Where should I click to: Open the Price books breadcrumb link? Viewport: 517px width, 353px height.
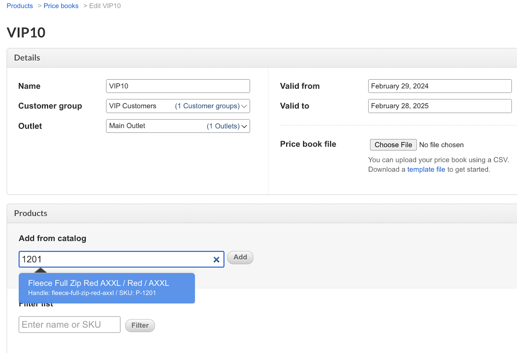click(x=61, y=6)
